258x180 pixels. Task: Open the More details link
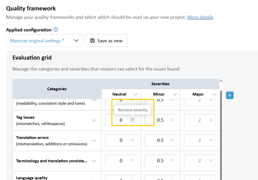(x=200, y=17)
